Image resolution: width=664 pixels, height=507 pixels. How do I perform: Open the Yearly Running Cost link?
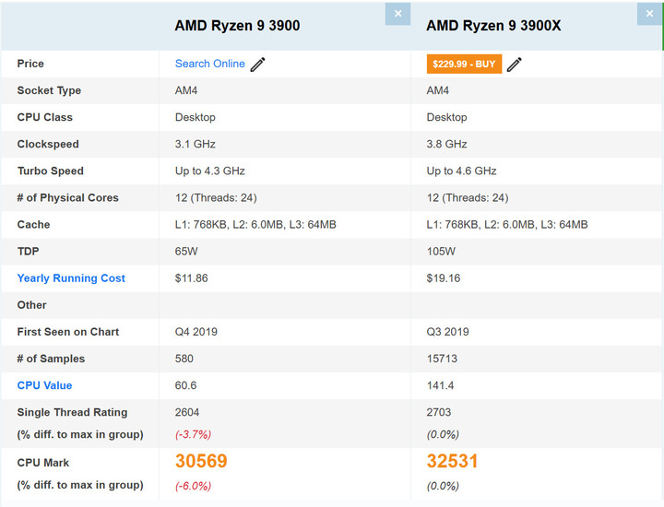71,278
